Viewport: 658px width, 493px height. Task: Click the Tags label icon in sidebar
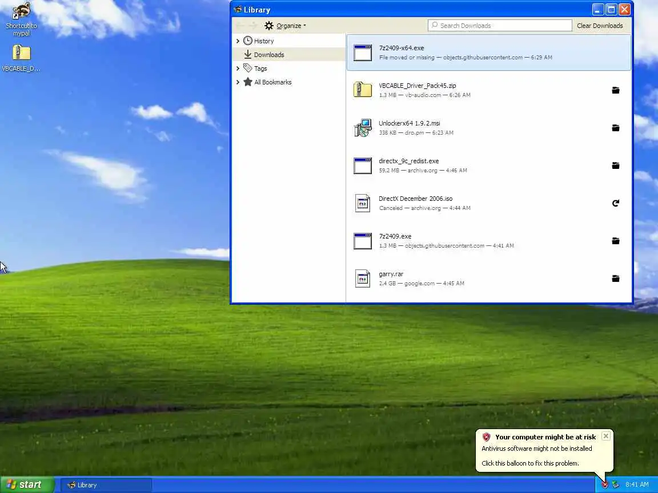tap(247, 68)
